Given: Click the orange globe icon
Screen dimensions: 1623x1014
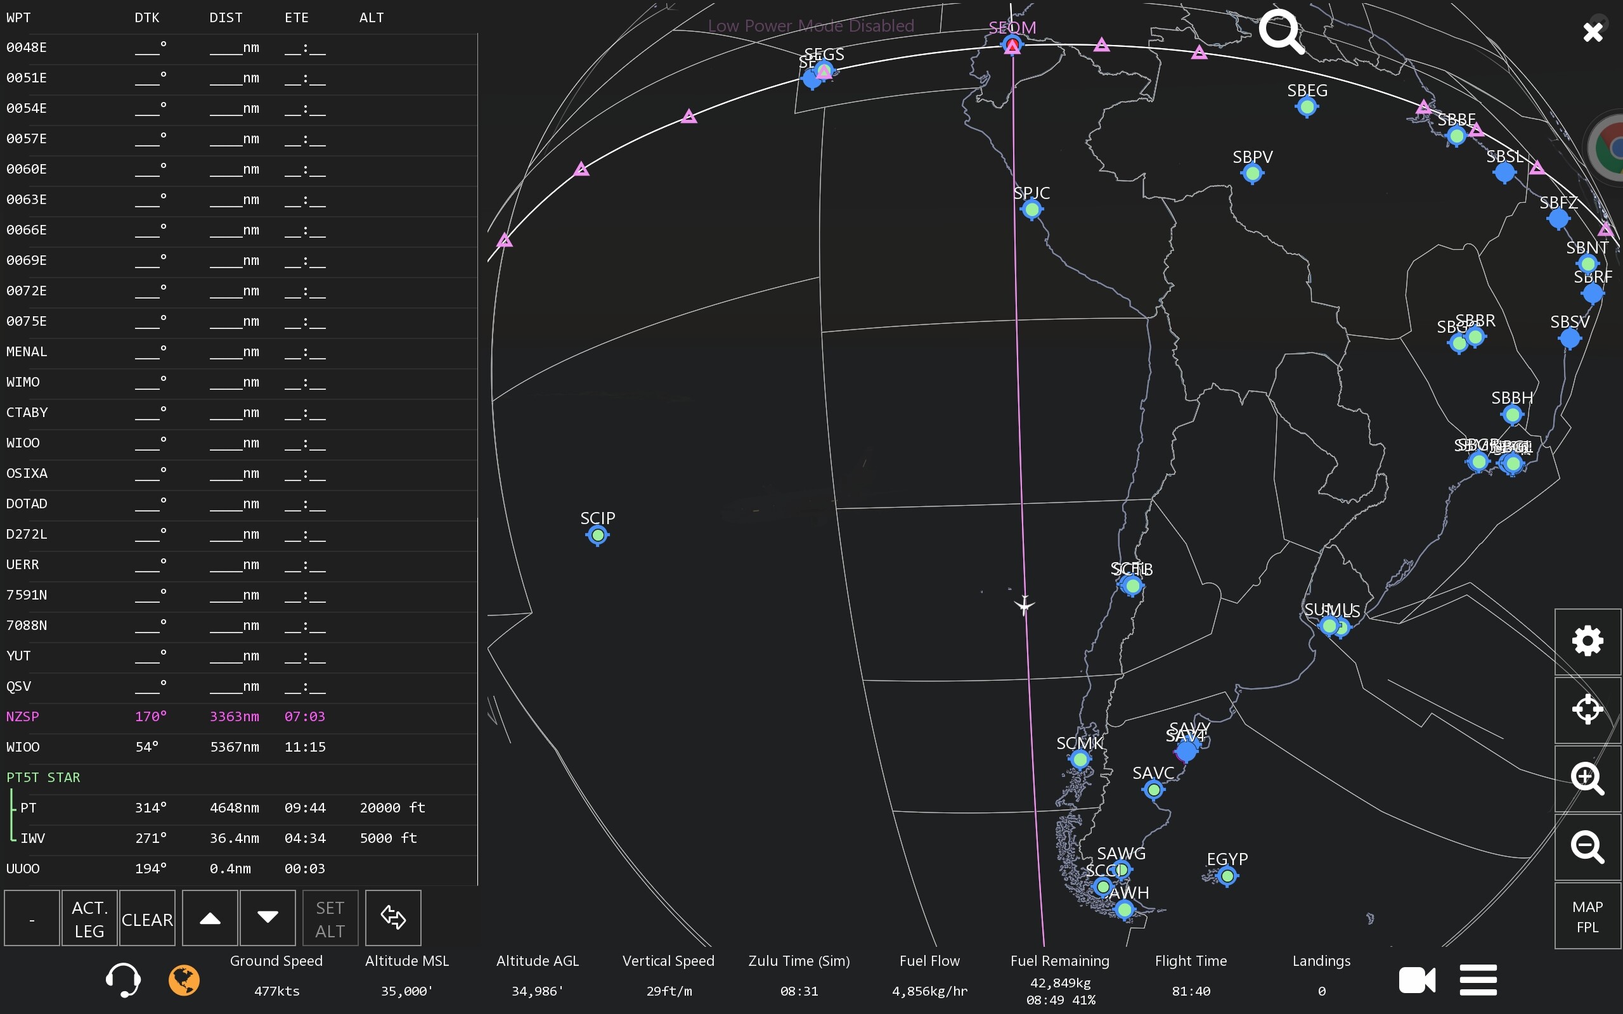Looking at the screenshot, I should coord(184,980).
